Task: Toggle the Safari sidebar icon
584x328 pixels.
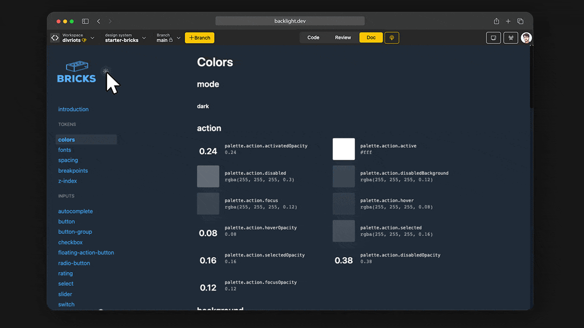Action: click(x=85, y=21)
